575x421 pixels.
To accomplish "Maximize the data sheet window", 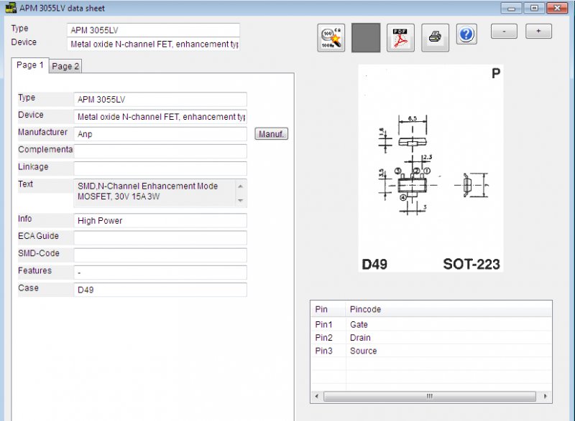I will pos(534,8).
